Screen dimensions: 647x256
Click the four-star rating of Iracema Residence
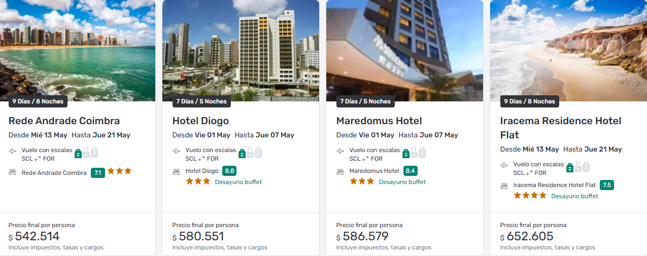pos(530,195)
